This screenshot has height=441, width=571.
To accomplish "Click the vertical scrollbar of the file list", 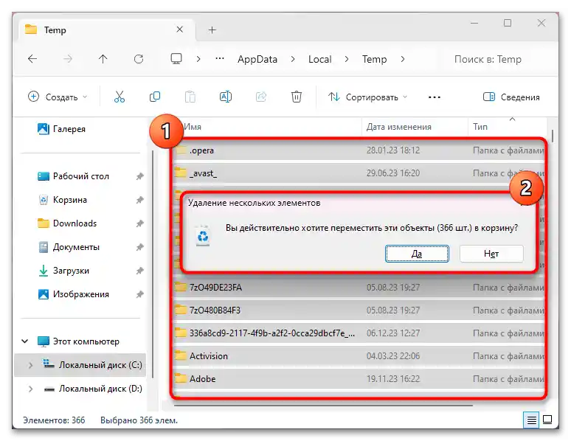I will point(553,136).
